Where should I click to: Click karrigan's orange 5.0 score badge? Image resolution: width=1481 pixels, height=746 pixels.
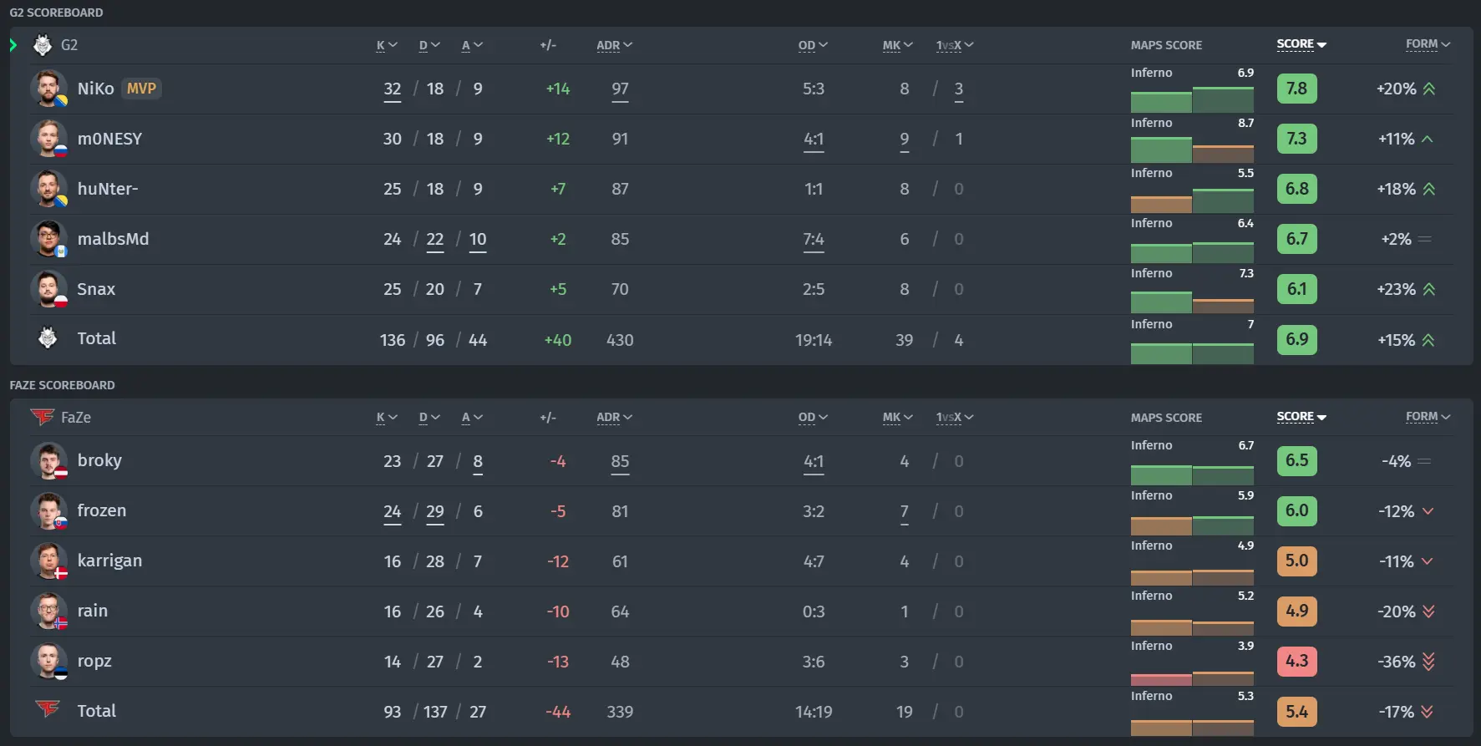coord(1296,561)
